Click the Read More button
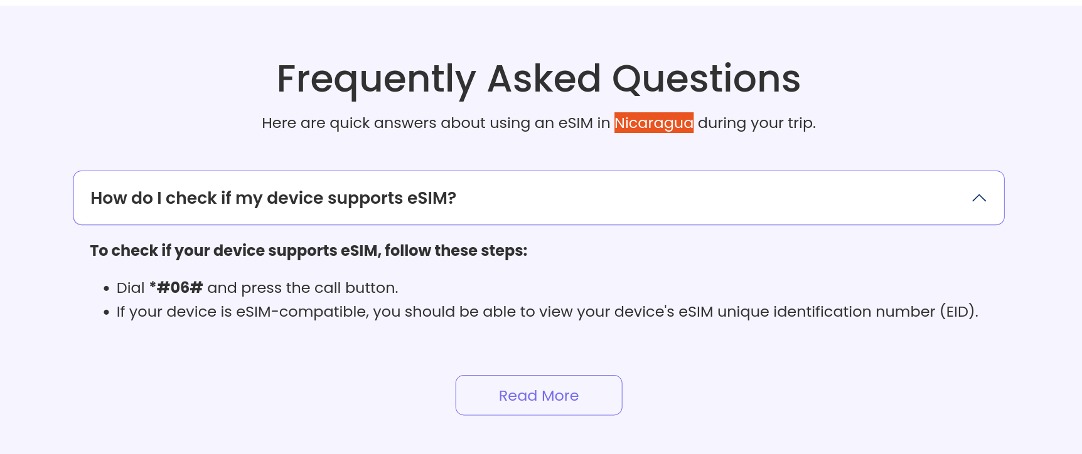This screenshot has height=454, width=1082. point(538,396)
